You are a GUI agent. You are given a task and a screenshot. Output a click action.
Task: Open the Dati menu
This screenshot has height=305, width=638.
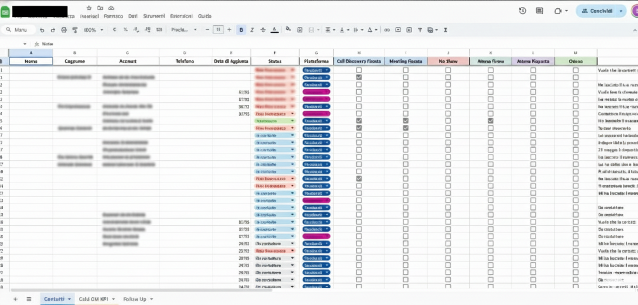(x=133, y=16)
